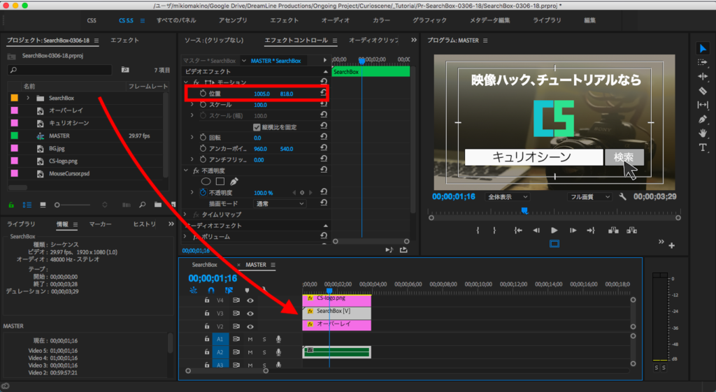Select the Hand tool in the toolbar
Viewport: 716px width, 392px height.
click(703, 133)
